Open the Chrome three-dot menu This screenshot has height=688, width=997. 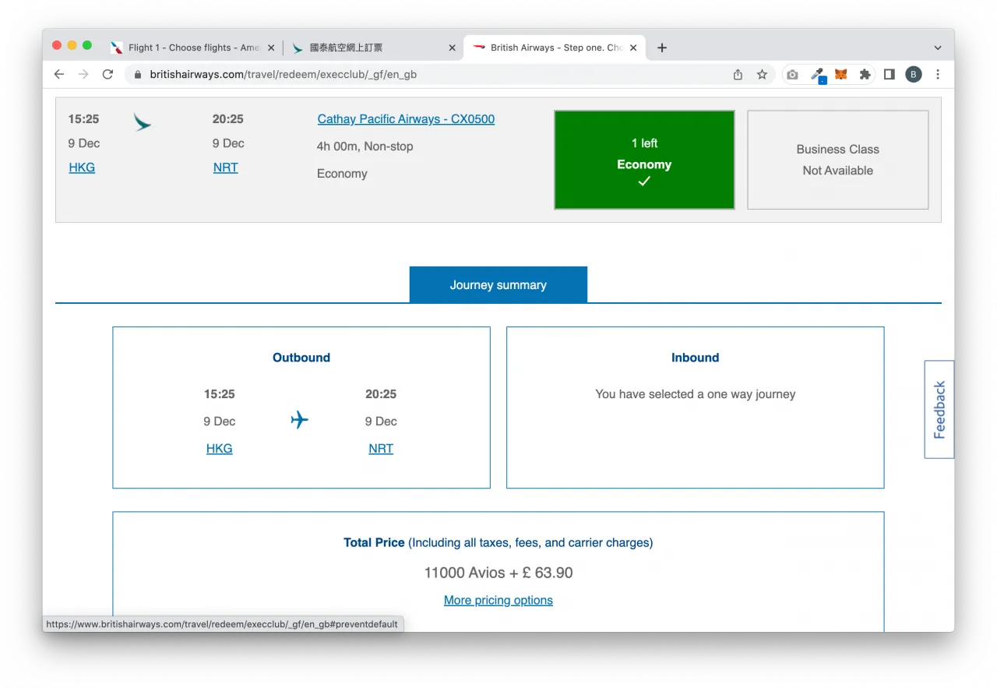coord(938,75)
